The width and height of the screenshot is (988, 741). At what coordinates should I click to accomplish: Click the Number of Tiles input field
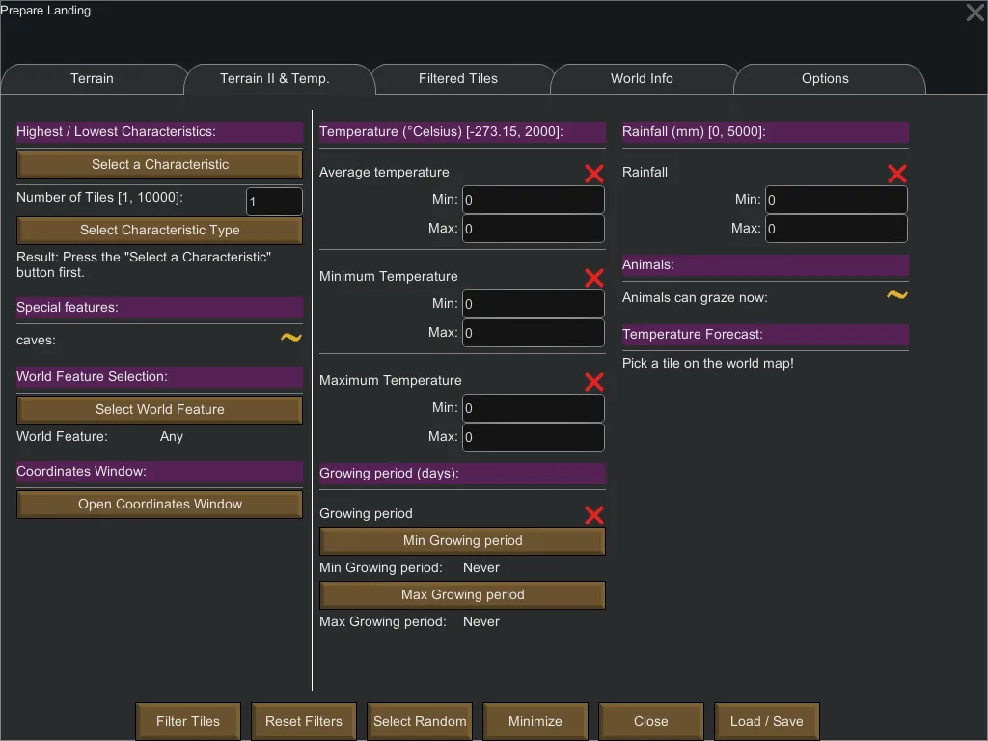tap(274, 202)
